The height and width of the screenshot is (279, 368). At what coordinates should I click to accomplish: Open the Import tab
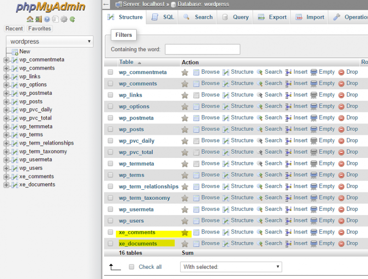309,17
